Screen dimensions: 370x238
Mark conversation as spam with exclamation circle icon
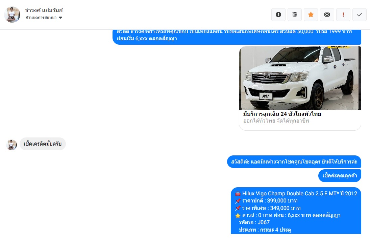(x=278, y=15)
